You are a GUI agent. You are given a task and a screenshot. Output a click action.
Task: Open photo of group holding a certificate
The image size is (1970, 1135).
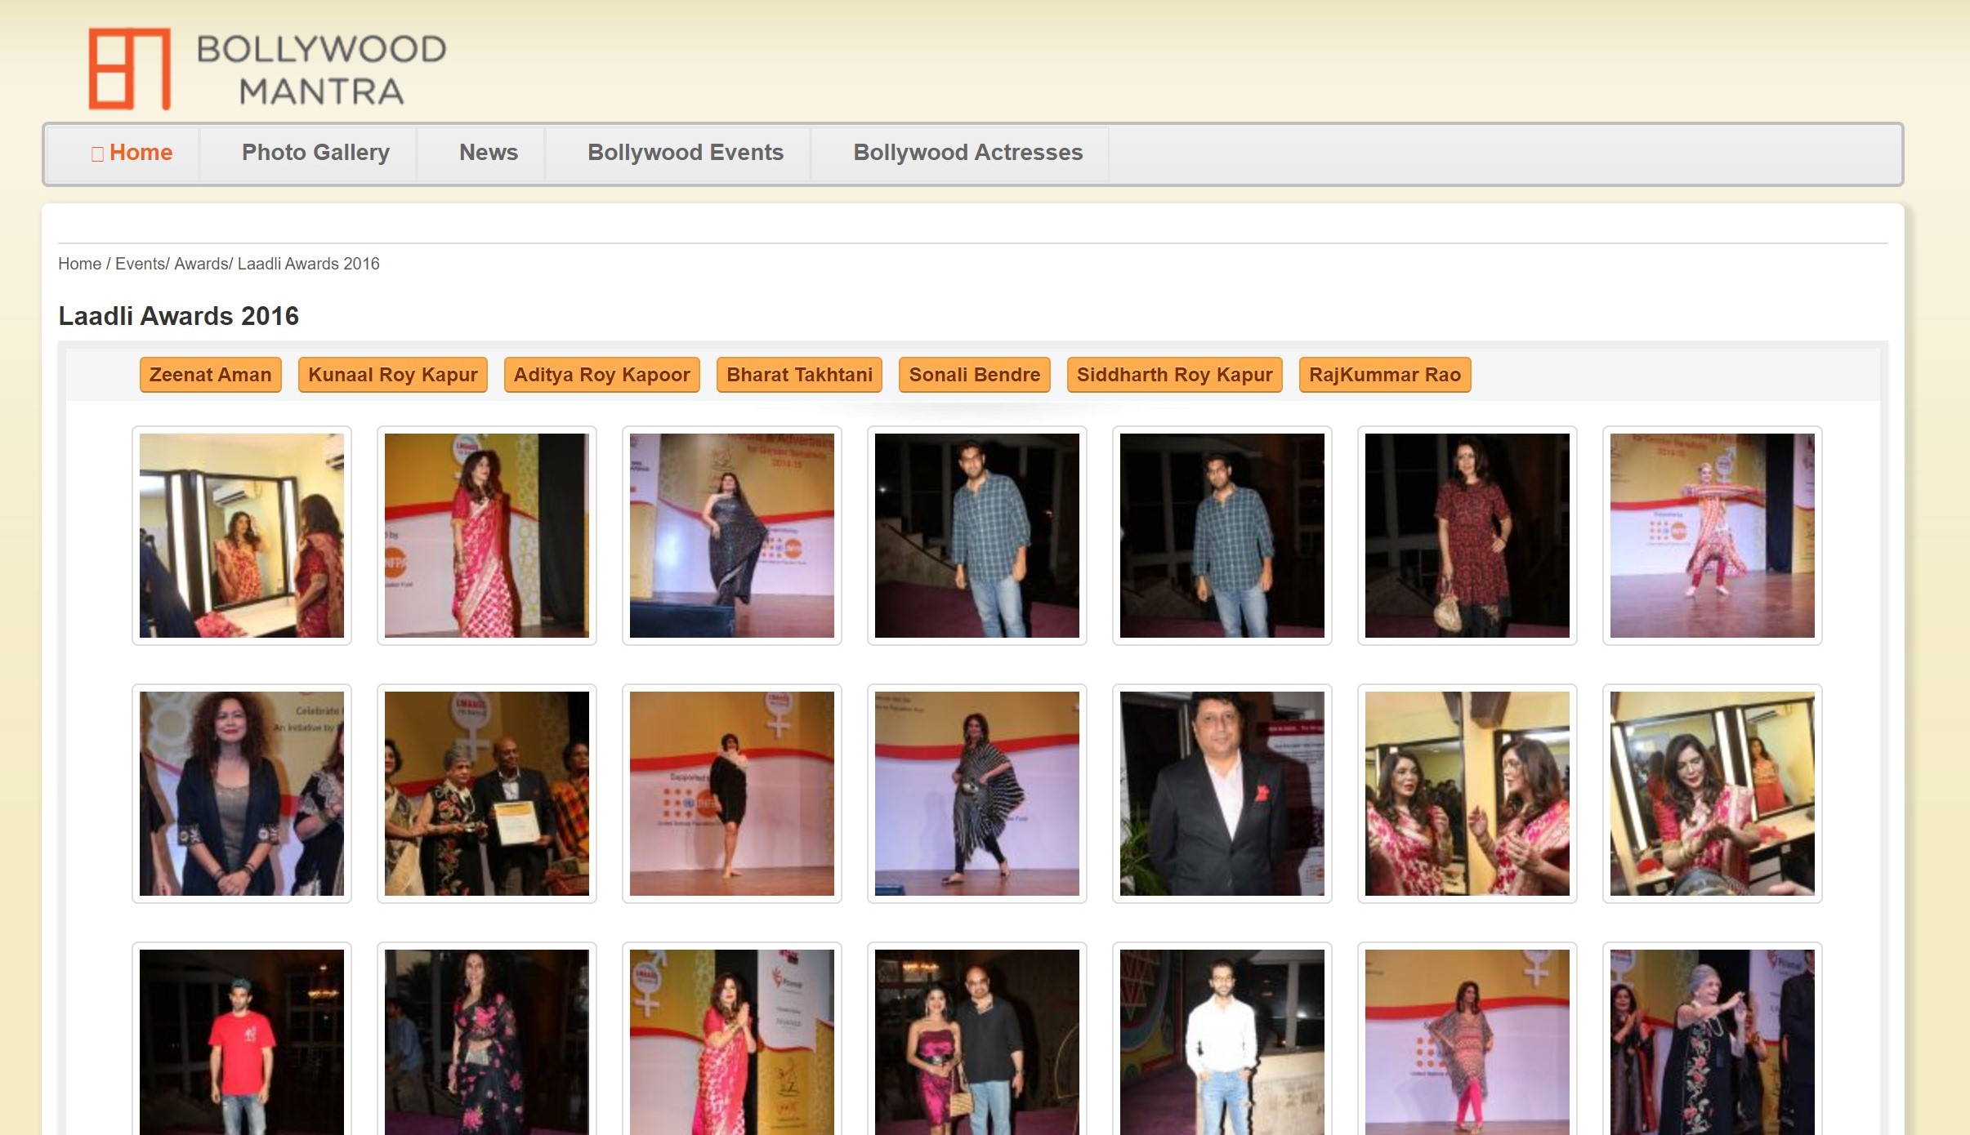[x=487, y=794]
